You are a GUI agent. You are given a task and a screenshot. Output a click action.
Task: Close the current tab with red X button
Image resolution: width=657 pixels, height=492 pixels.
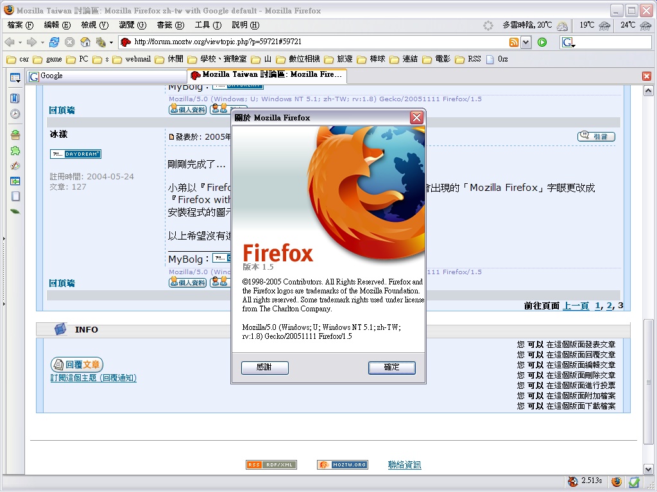[x=647, y=76]
